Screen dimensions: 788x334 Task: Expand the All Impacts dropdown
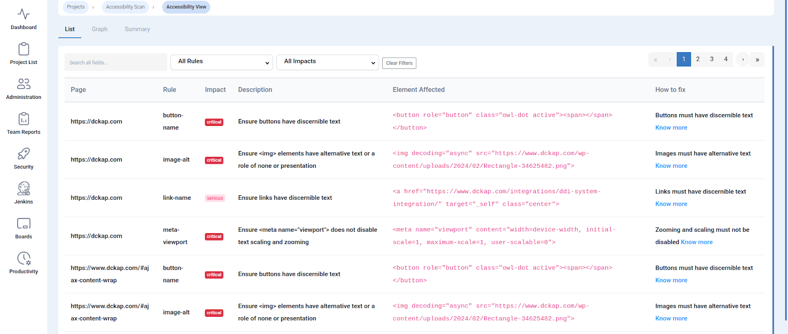[x=328, y=62]
